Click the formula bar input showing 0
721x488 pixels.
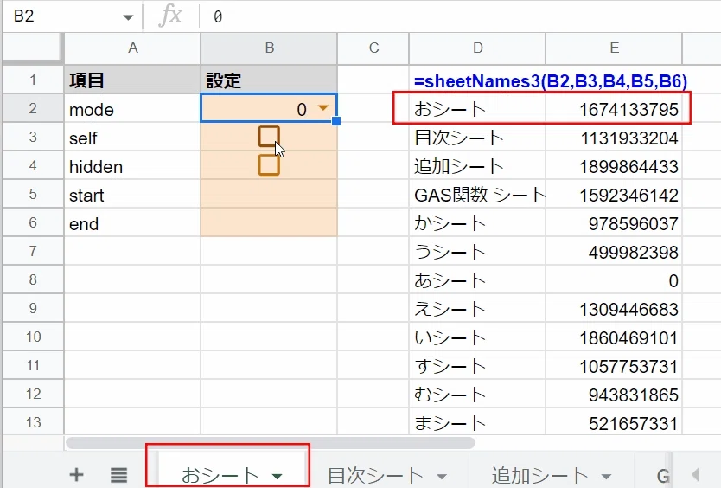[460, 16]
